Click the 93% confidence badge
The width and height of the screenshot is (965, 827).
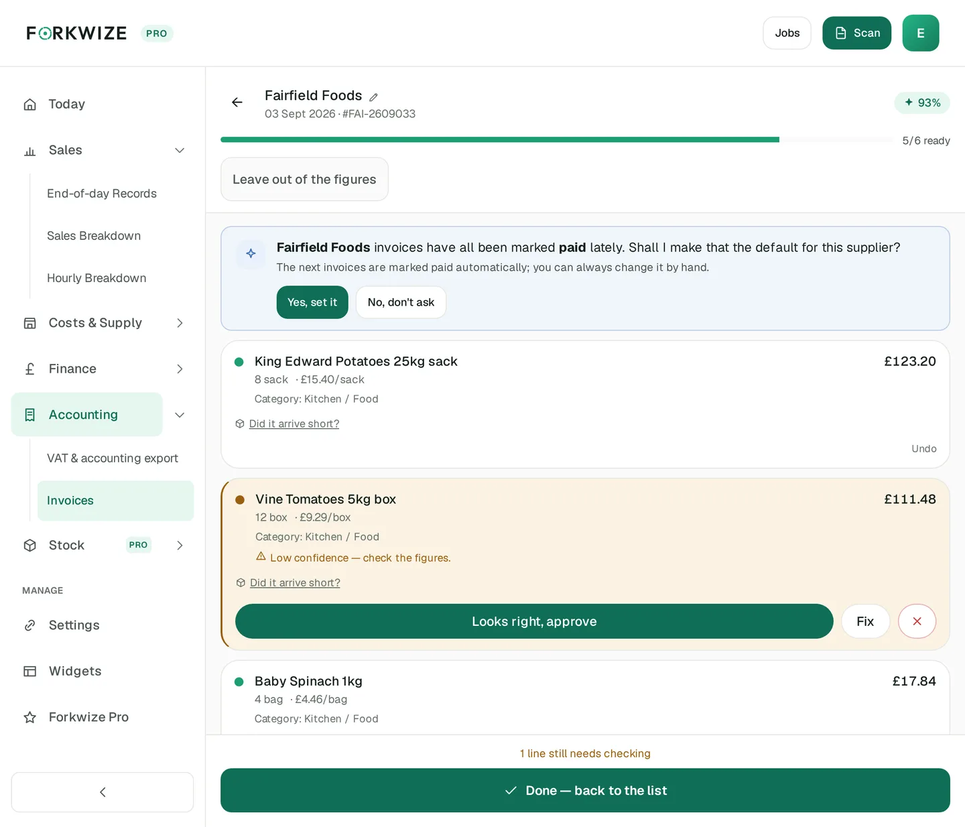(922, 103)
